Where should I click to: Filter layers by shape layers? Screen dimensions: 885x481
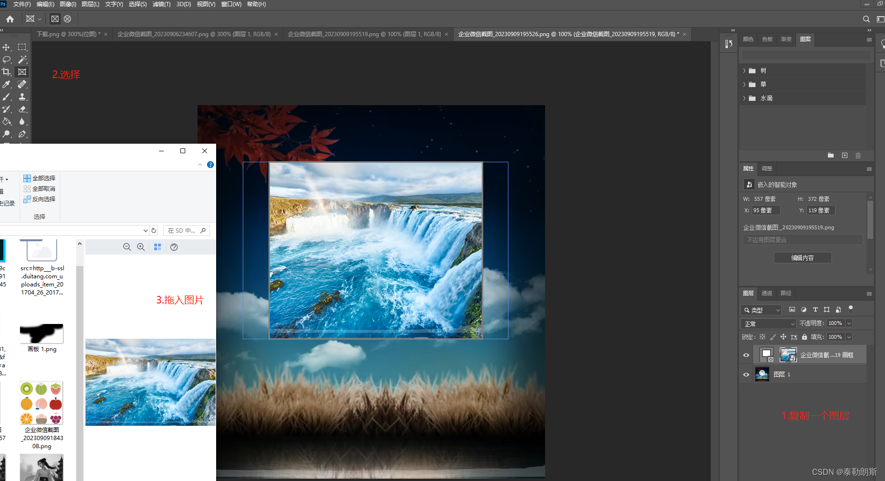[x=826, y=310]
